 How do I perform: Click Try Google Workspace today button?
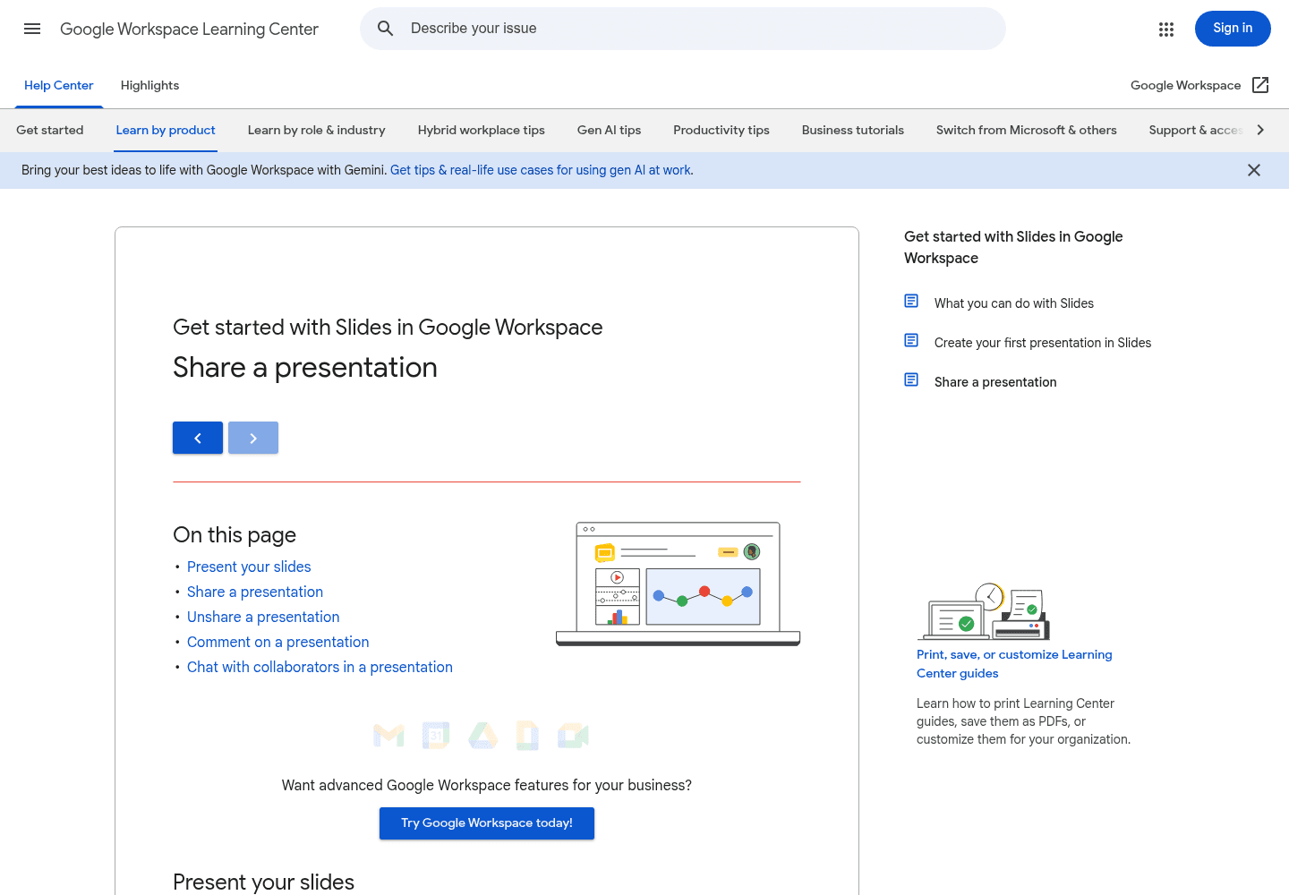(487, 823)
